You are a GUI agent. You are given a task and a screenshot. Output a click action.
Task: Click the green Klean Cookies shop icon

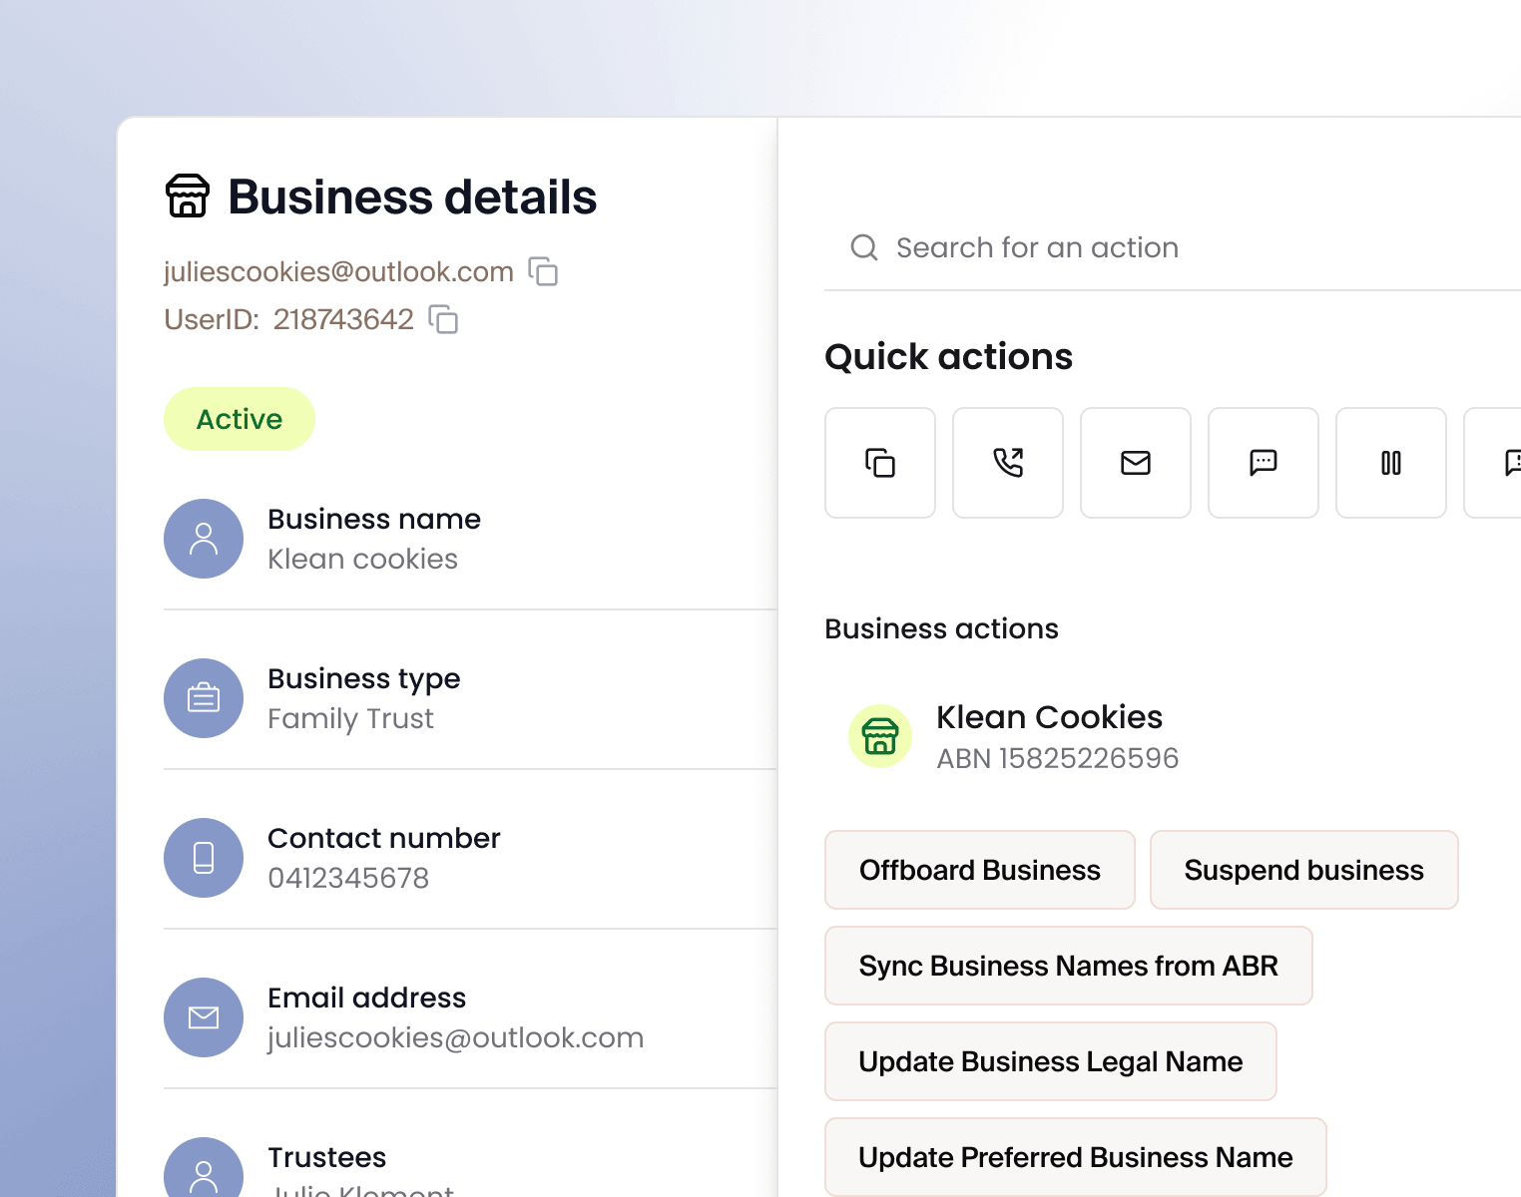coord(880,736)
